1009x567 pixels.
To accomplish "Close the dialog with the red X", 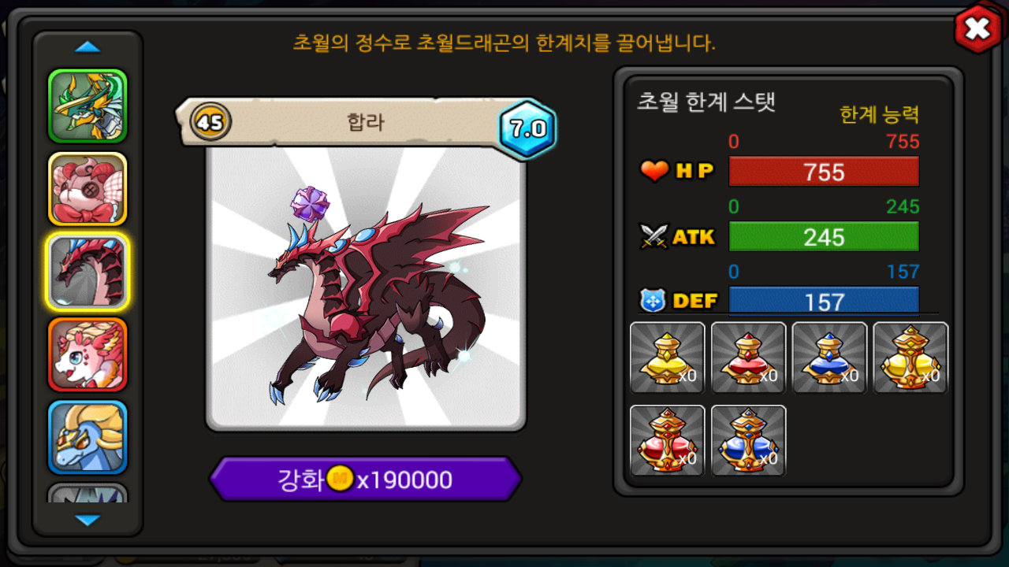I will [x=977, y=30].
